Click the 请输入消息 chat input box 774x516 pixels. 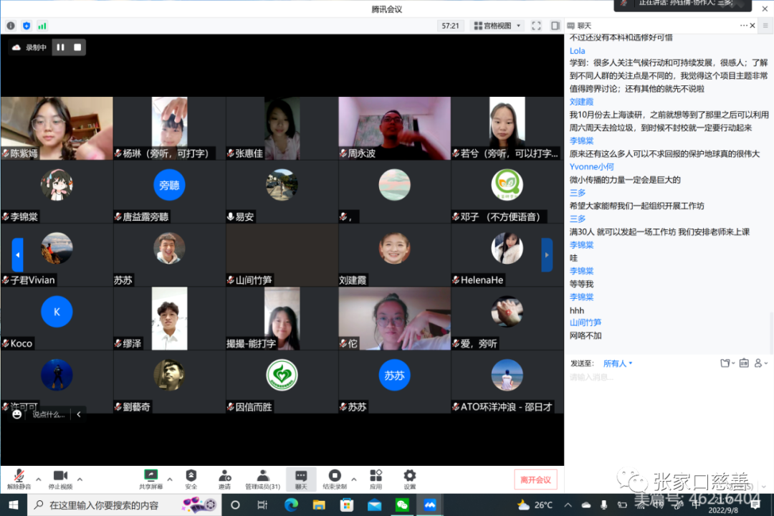pos(666,377)
